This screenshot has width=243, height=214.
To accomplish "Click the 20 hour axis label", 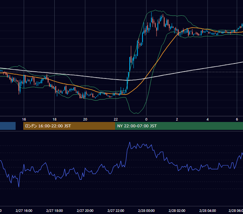I will click(x=85, y=119).
